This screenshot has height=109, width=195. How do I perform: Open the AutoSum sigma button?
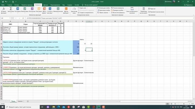pos(11,10)
